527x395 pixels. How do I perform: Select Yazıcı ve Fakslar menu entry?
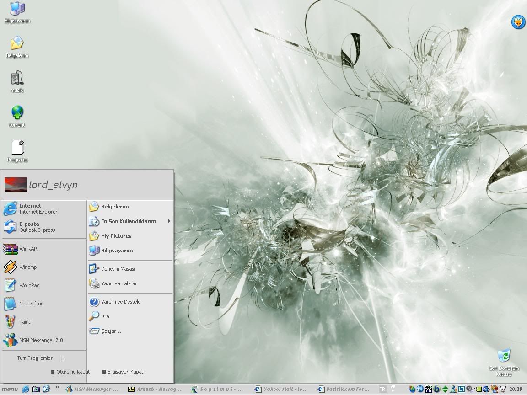click(119, 283)
